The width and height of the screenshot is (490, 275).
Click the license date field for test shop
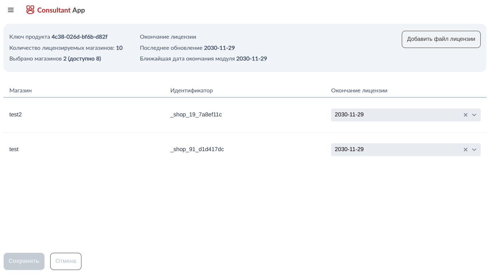(395, 150)
